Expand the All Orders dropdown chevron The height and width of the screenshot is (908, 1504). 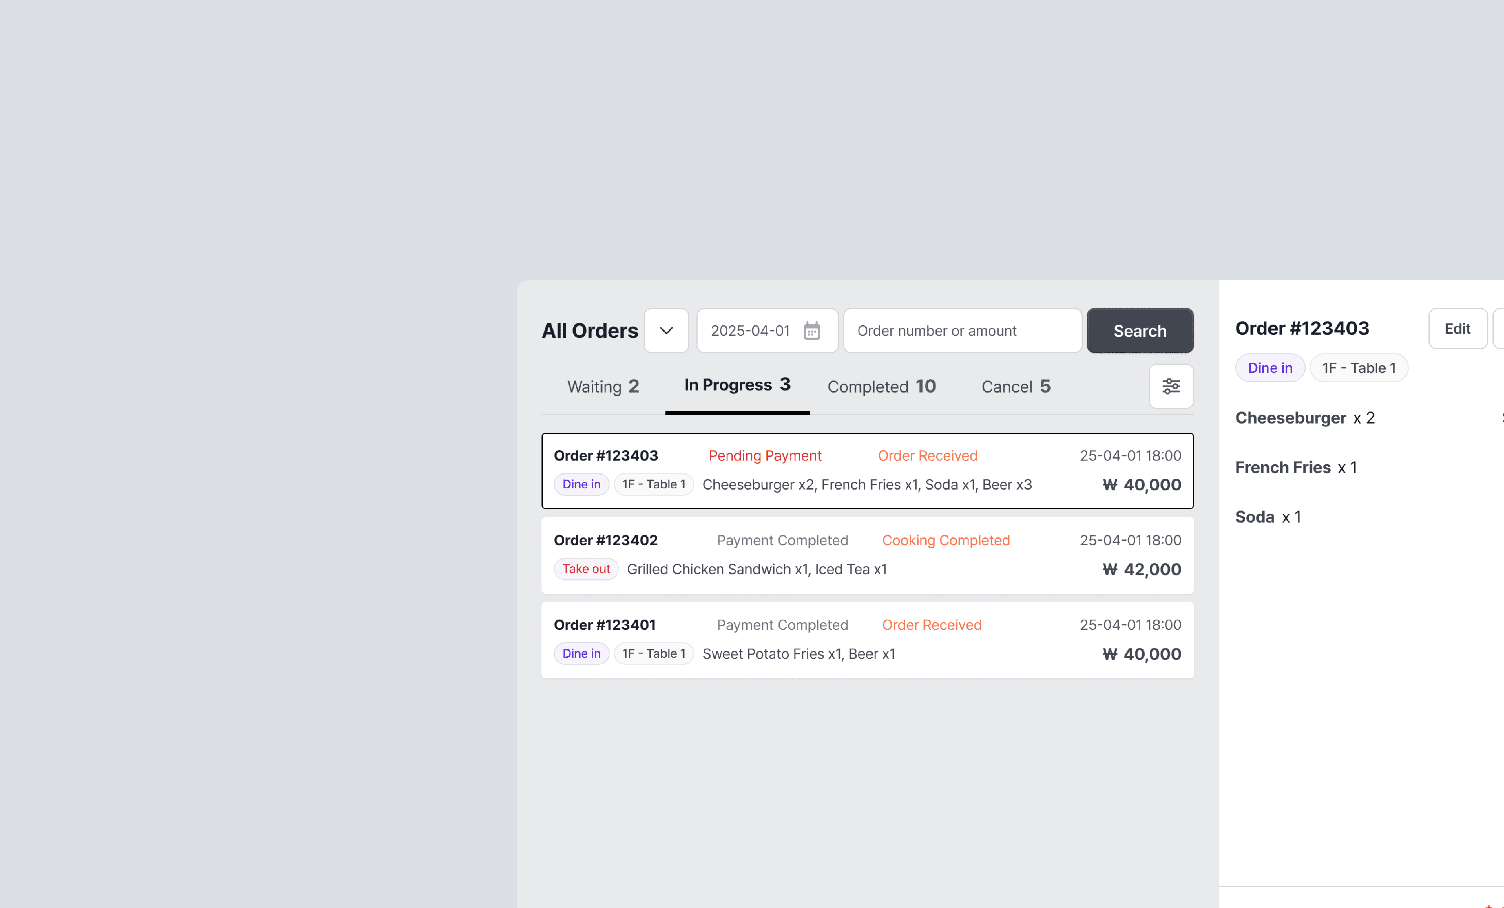[667, 331]
